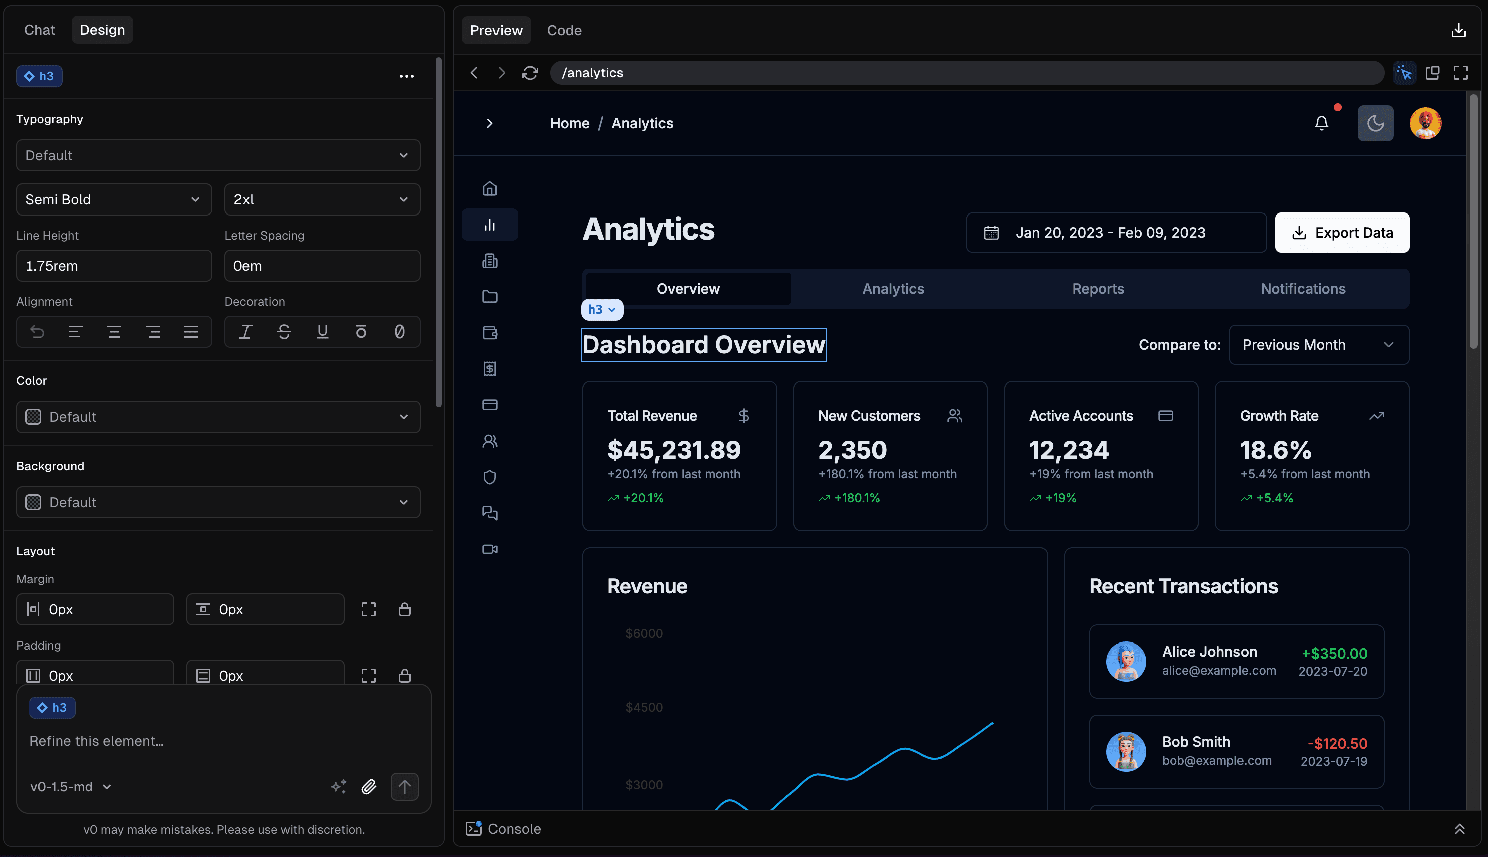
Task: Expand the Previous Month compare dropdown
Action: click(1319, 345)
